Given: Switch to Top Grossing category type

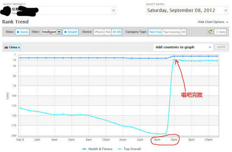Looking at the screenshot, I should [x=171, y=32].
